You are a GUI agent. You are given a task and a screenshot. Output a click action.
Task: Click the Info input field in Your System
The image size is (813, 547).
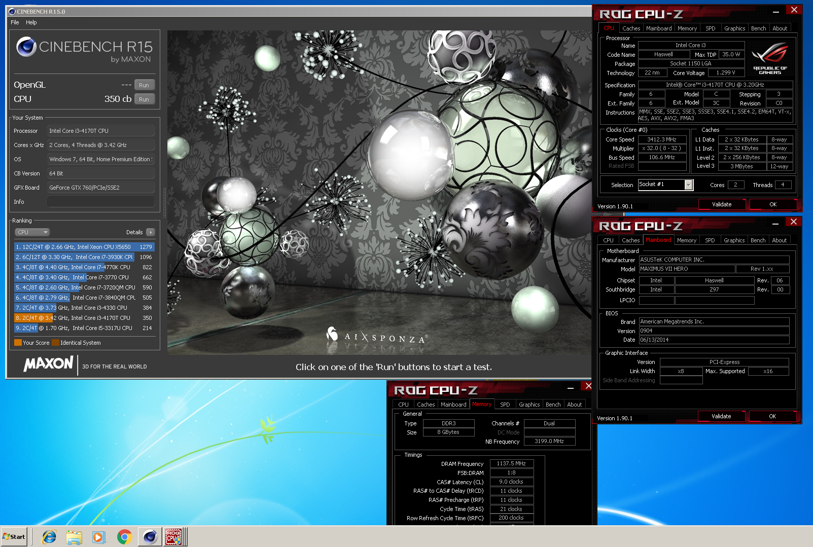[x=101, y=202]
